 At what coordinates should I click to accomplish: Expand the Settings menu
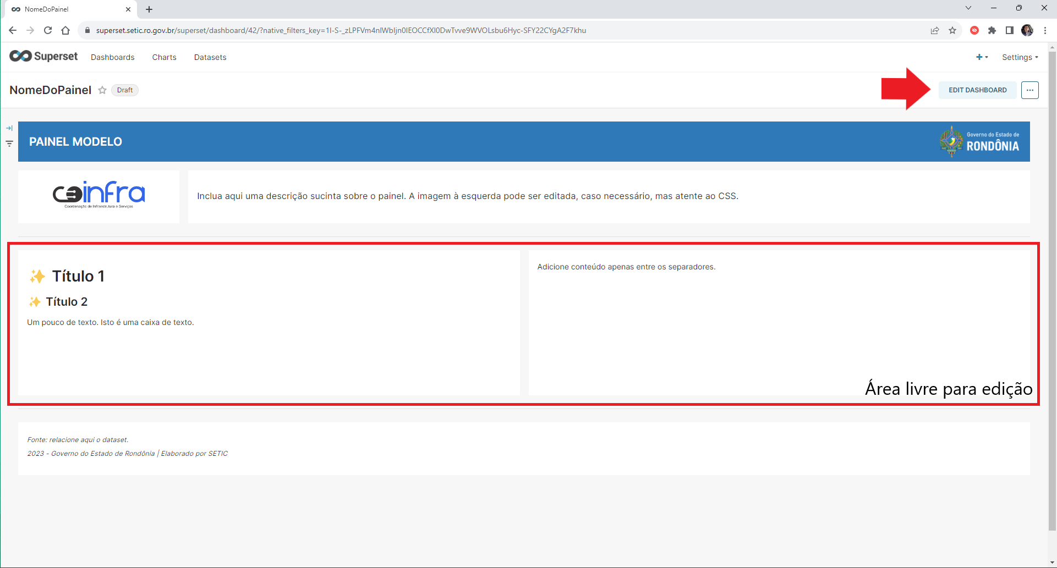click(1020, 57)
